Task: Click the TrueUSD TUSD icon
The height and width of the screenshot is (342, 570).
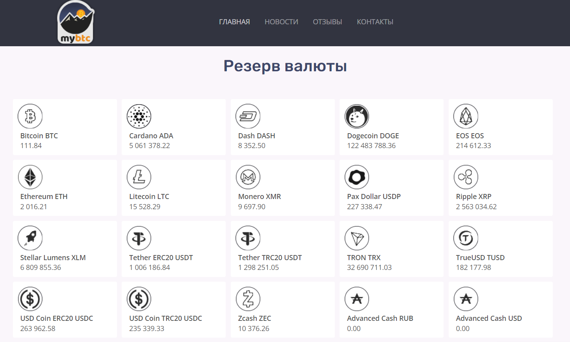Action: (x=466, y=238)
